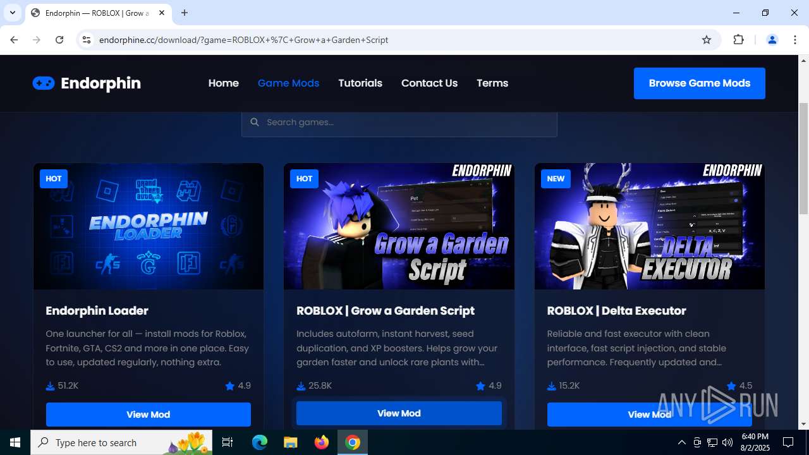Expand the tab search dropdown arrow
Screen dimensions: 809x455
tap(13, 13)
